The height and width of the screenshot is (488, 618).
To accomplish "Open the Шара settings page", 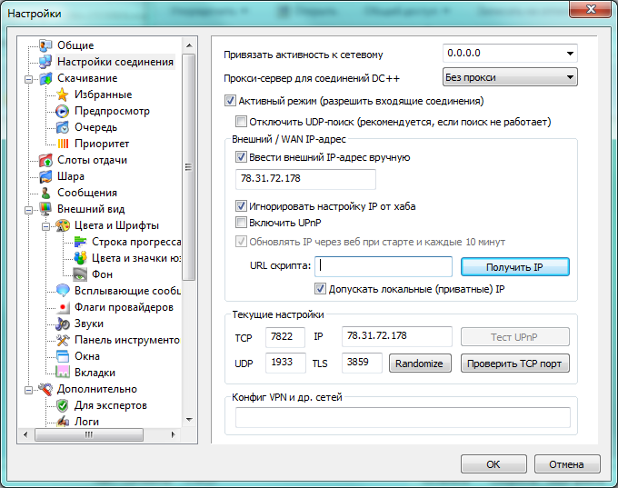I will pyautogui.click(x=71, y=176).
